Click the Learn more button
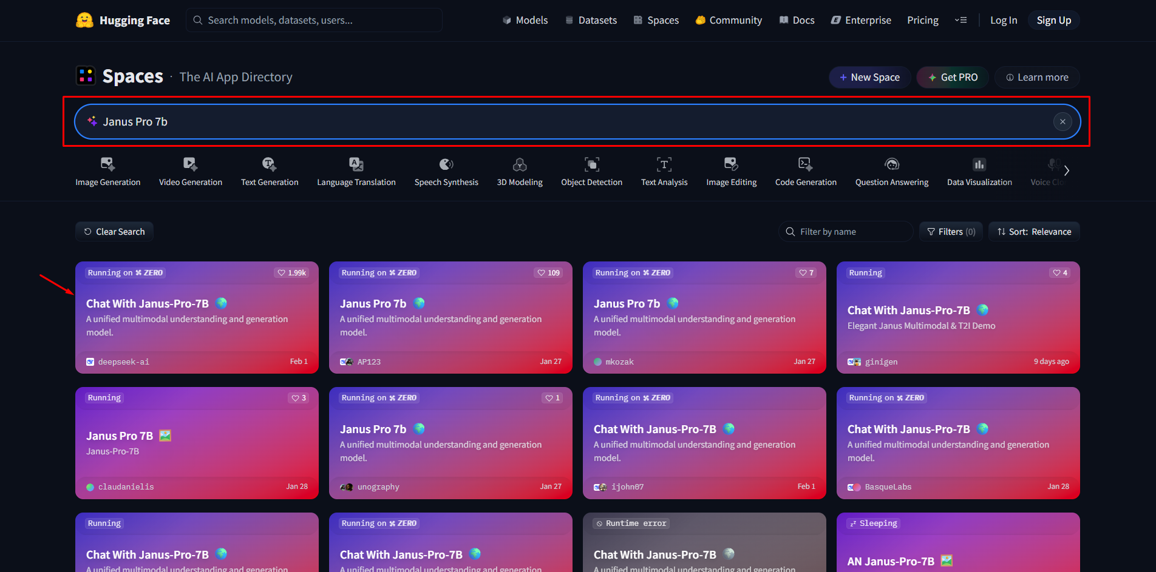This screenshot has height=572, width=1156. tap(1037, 77)
